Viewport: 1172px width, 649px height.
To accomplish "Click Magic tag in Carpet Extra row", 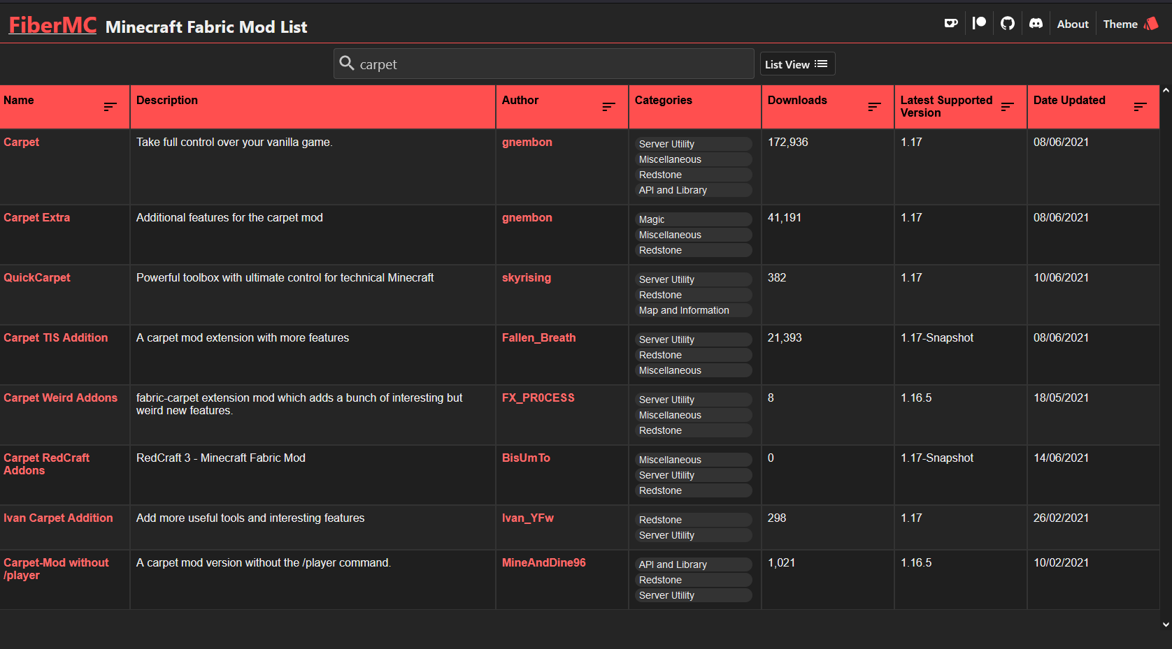I will [694, 219].
